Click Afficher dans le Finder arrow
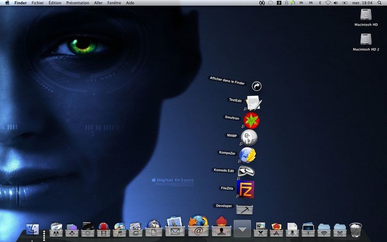Screen dimensions: 387x242 pos(257,86)
